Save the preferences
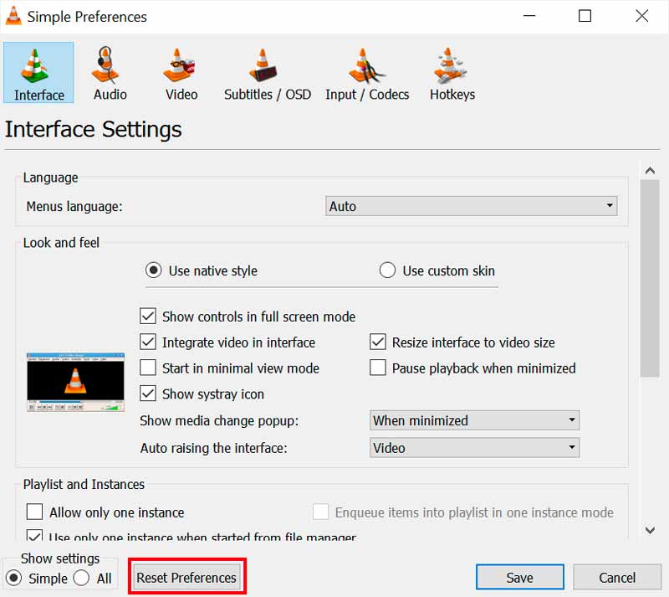Viewport: 669px width, 597px height. click(519, 578)
